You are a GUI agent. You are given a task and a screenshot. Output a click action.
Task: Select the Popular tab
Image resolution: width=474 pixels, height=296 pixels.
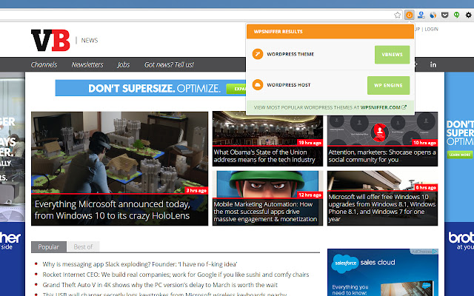49,247
